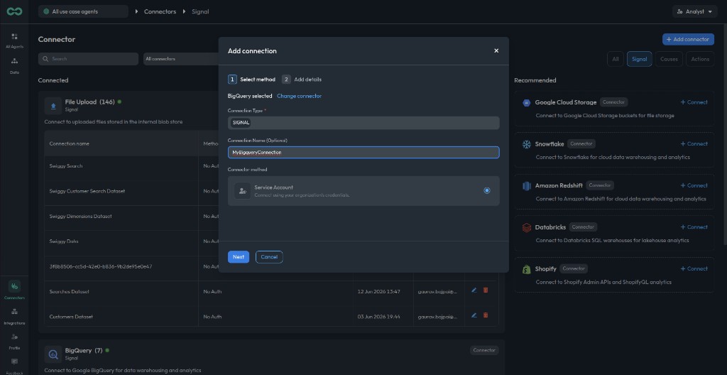This screenshot has height=375, width=727.
Task: Click the Change connector link
Action: pyautogui.click(x=299, y=96)
